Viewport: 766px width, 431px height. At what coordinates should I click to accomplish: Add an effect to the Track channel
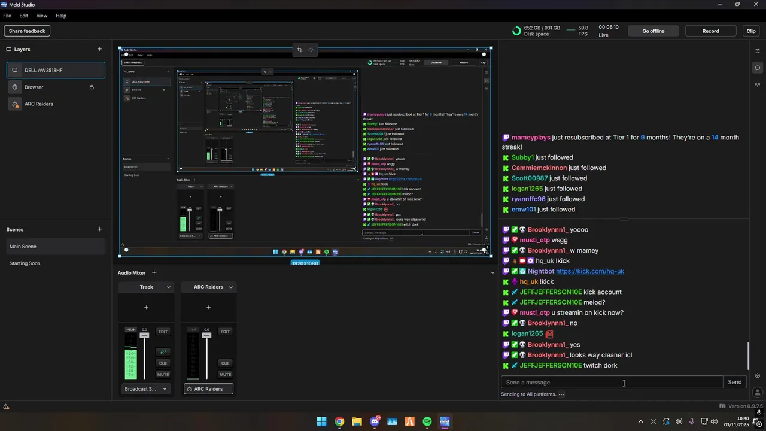146,308
